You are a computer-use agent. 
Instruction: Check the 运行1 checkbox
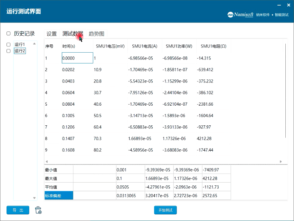(8, 45)
